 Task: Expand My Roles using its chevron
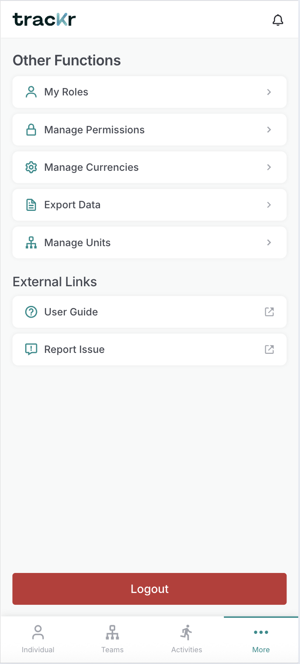(269, 92)
